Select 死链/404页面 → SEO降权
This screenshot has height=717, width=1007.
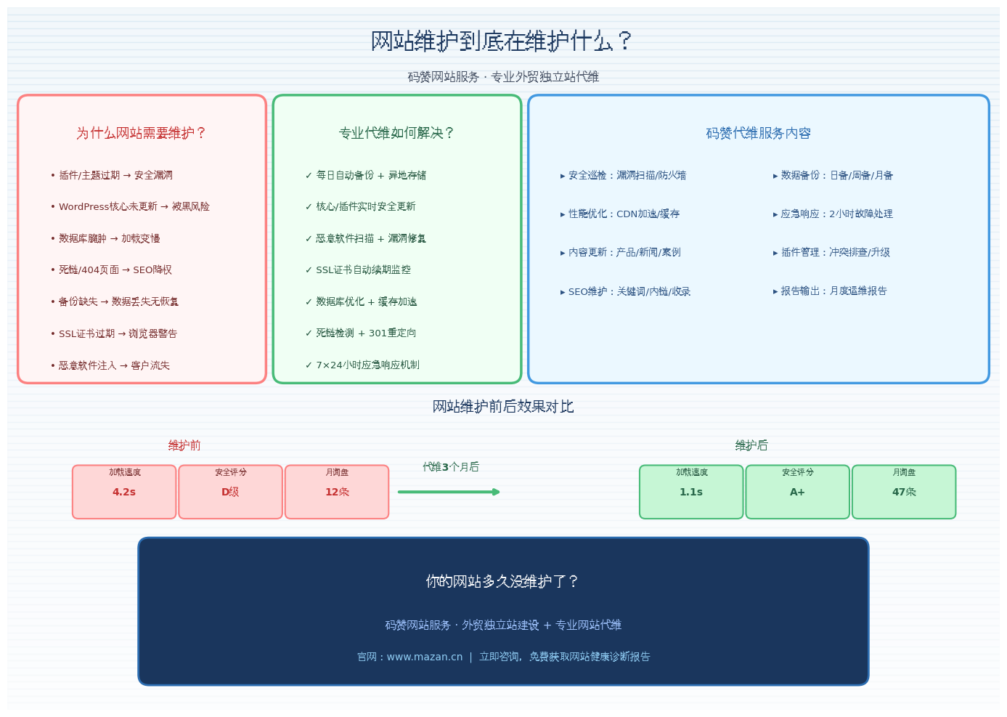pos(111,270)
